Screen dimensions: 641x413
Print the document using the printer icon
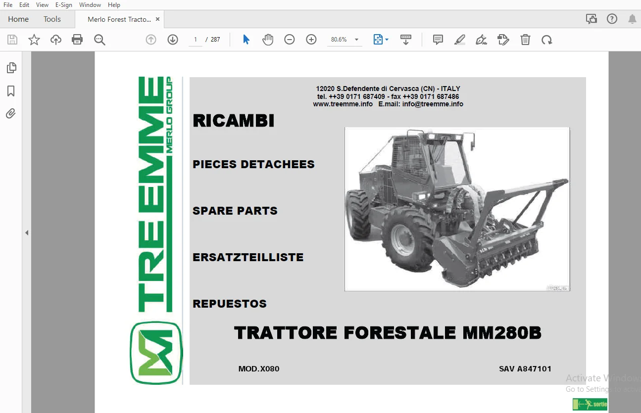pyautogui.click(x=77, y=40)
